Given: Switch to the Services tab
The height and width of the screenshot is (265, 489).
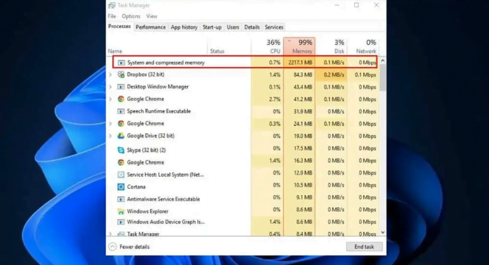Looking at the screenshot, I should coord(274,27).
